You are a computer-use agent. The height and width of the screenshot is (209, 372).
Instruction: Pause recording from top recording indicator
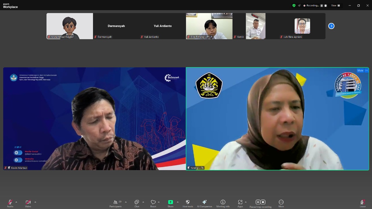point(321,6)
